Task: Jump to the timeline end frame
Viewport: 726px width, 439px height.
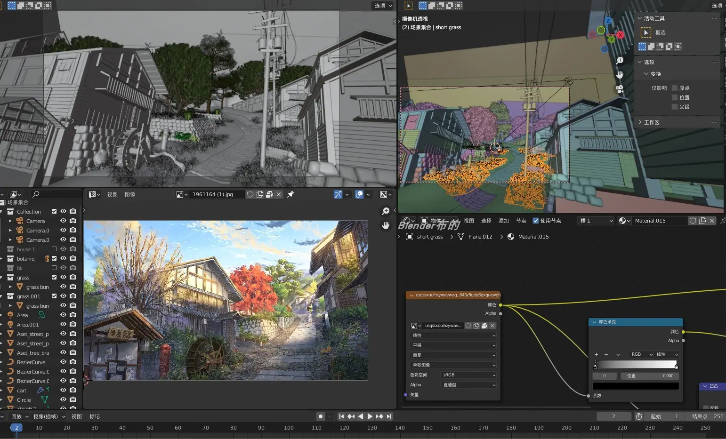Action: click(x=389, y=416)
